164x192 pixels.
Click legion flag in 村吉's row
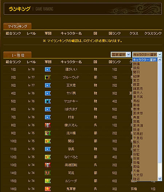click(x=48, y=117)
